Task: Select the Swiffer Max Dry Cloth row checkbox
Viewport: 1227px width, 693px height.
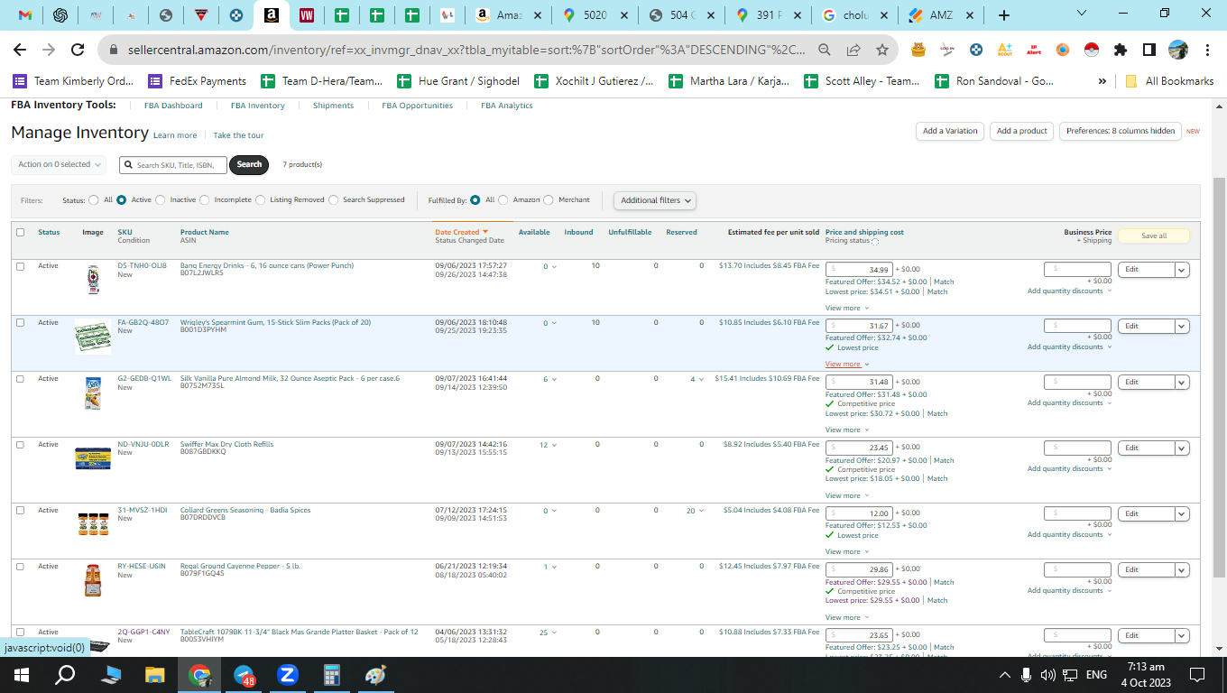Action: tap(20, 444)
